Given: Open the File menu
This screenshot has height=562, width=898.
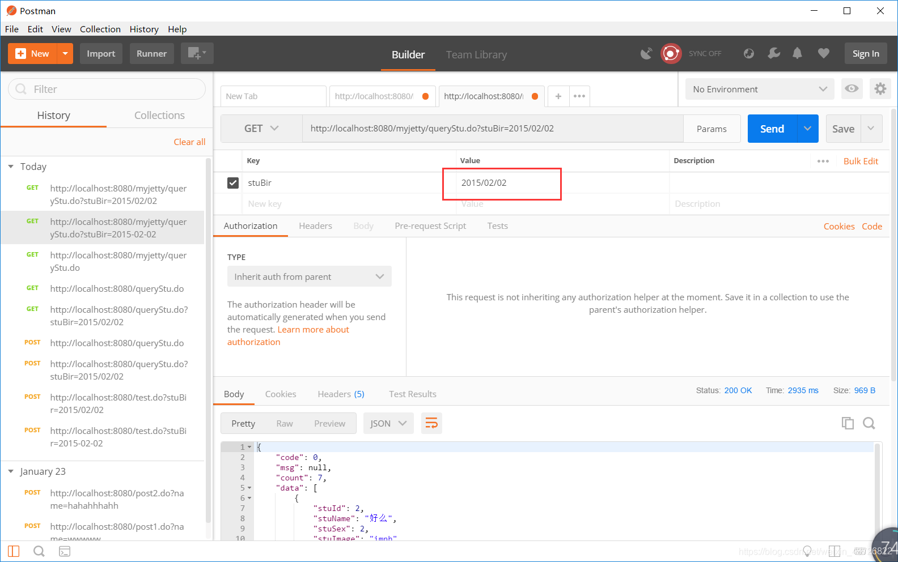Looking at the screenshot, I should tap(12, 29).
